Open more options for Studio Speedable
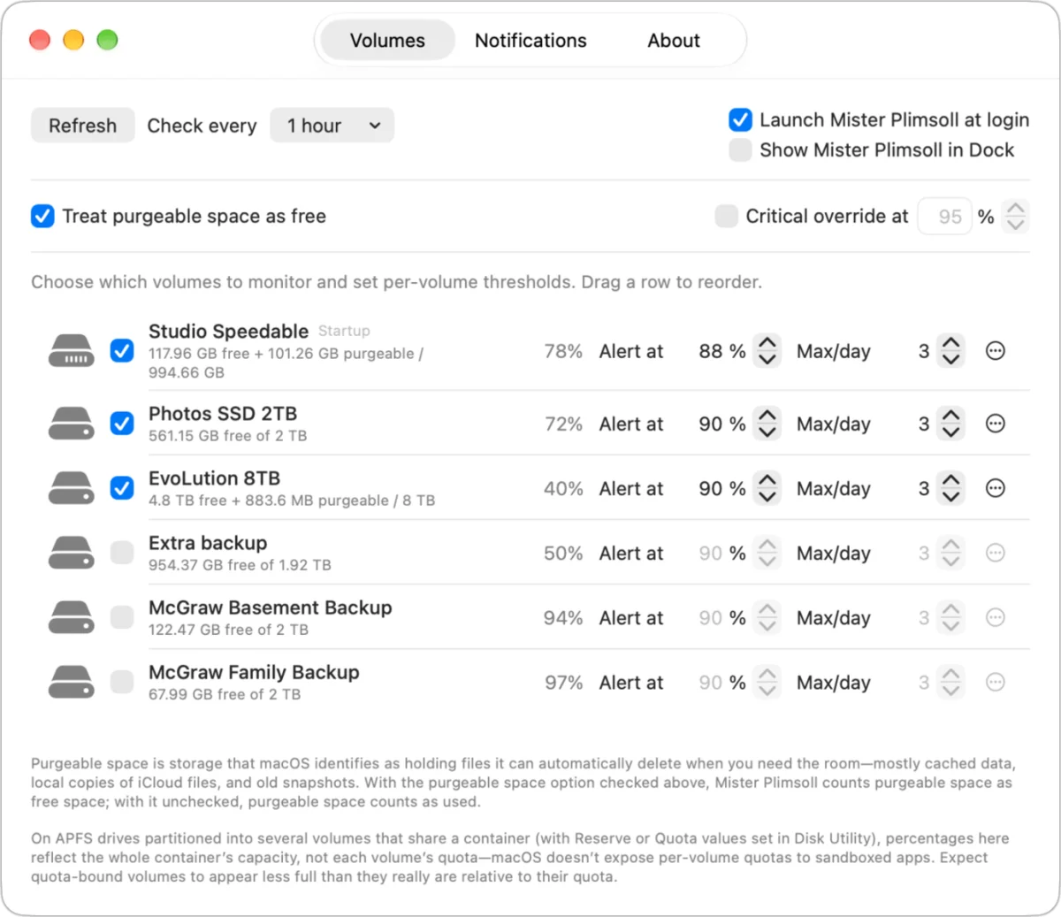1061x917 pixels. (x=996, y=351)
